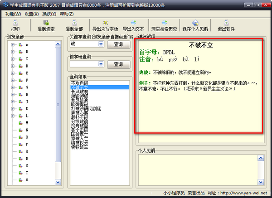
Task: Open the 关键字查询 dropdown arrow
Action: click(x=101, y=44)
